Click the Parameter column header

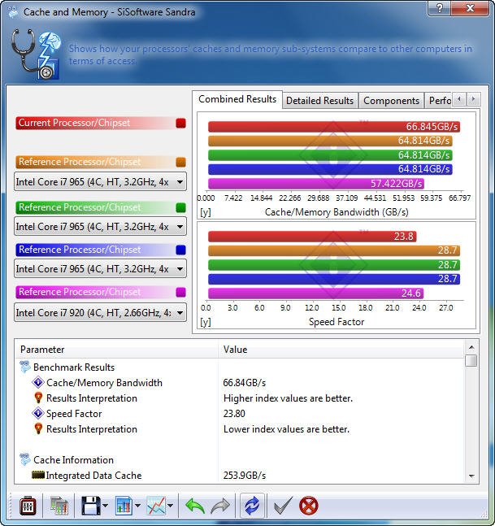[117, 350]
